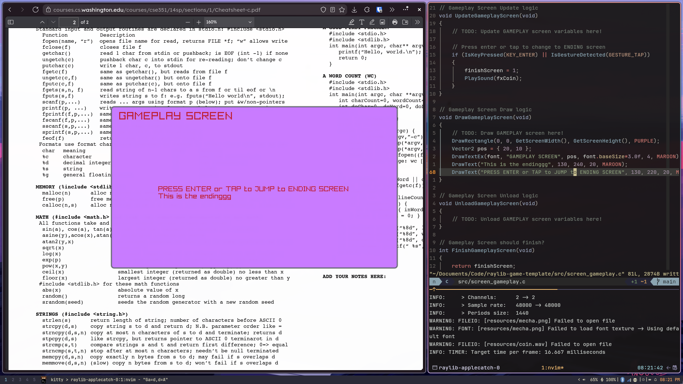The height and width of the screenshot is (384, 683).
Task: Click 'return finishScreen;' line in editor
Action: (483, 266)
